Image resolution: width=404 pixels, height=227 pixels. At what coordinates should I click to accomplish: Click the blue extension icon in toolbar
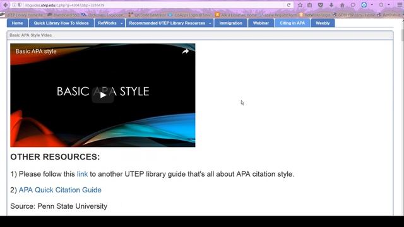364,5
